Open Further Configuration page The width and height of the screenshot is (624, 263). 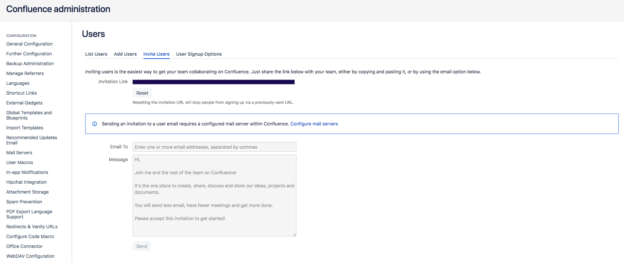point(29,54)
